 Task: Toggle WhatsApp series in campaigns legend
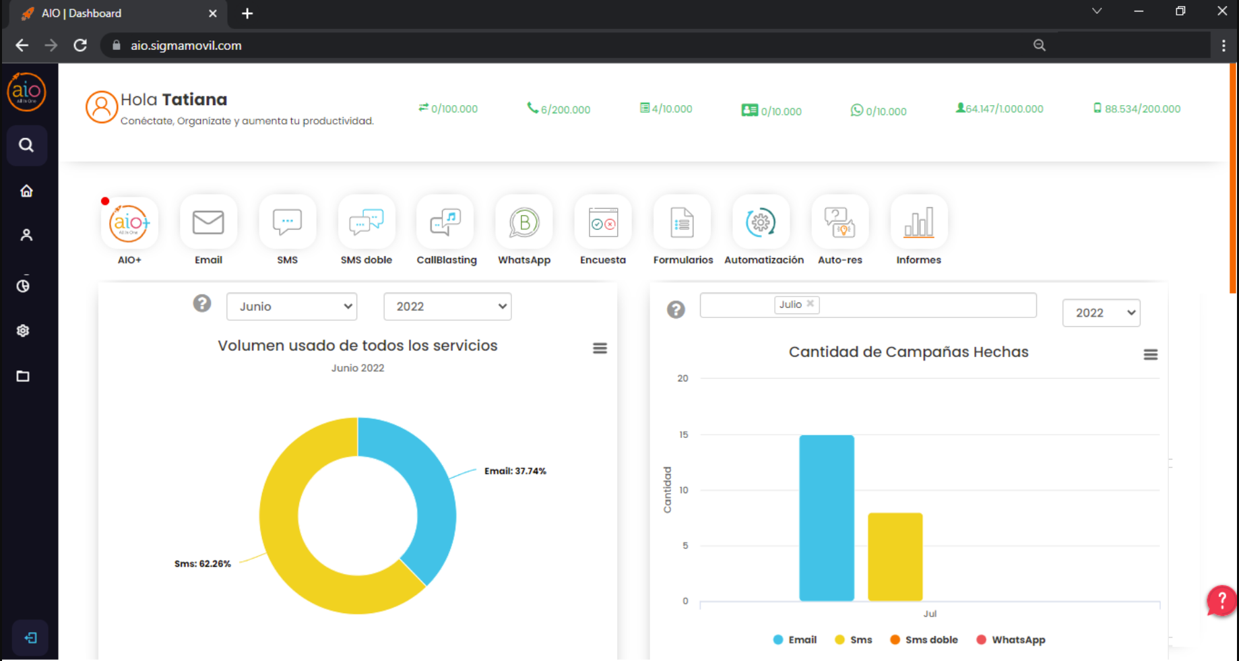click(1011, 639)
